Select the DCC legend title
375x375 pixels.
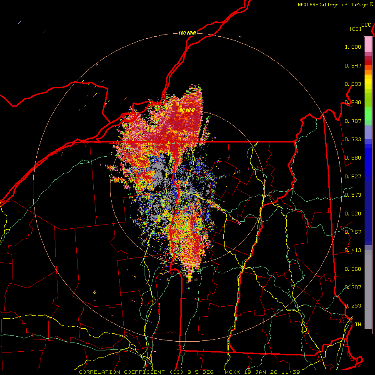(x=366, y=25)
